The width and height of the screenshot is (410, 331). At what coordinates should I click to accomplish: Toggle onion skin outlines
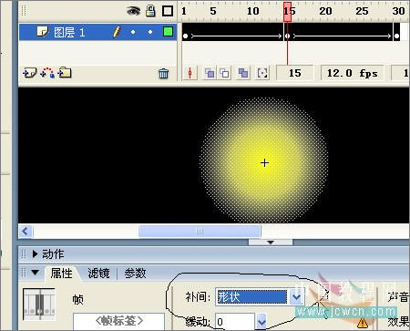point(224,73)
